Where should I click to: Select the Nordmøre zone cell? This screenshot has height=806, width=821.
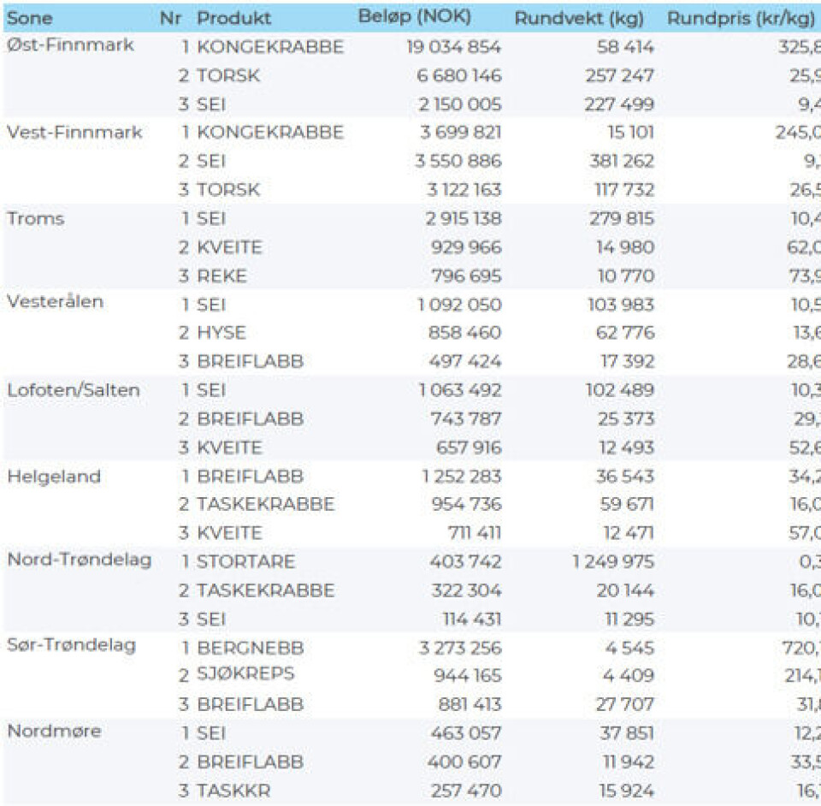point(54,732)
